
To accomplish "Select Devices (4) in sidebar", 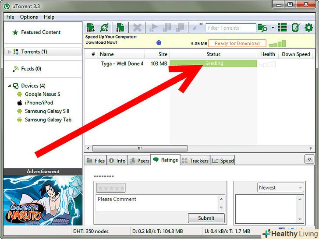I will point(33,86).
